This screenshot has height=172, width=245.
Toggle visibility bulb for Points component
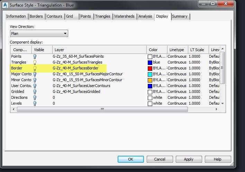point(35,56)
